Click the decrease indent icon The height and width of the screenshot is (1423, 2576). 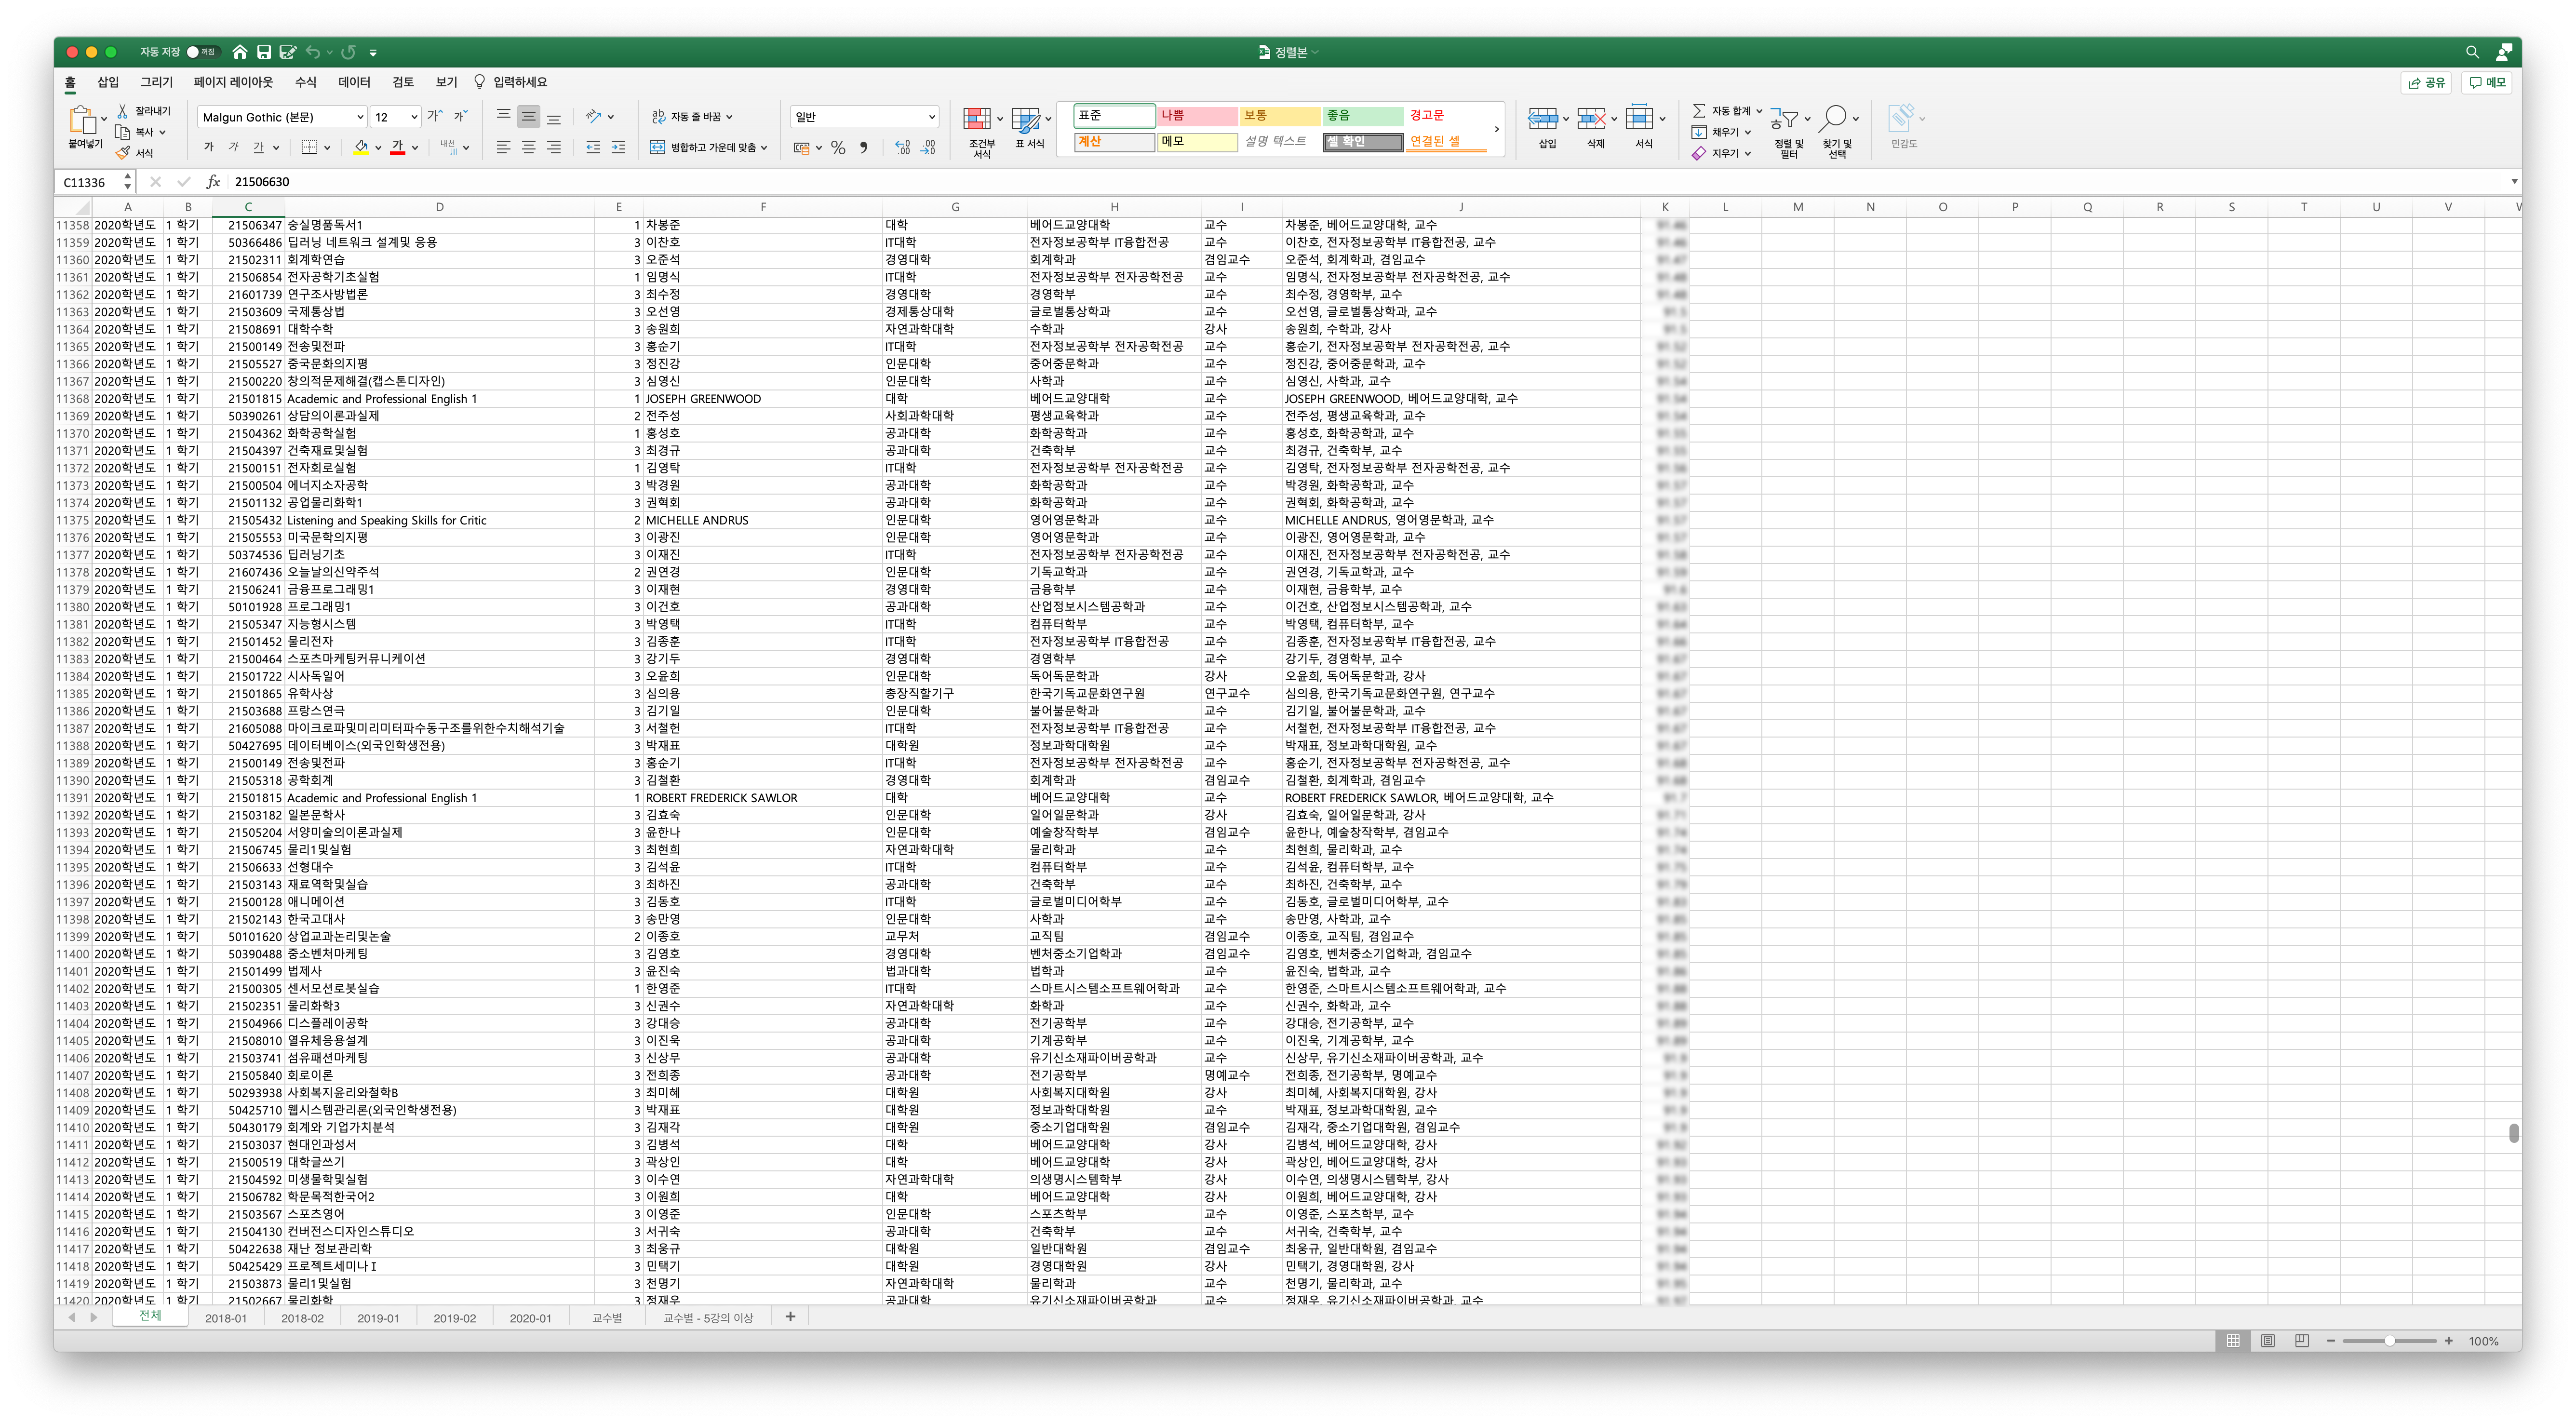tap(593, 147)
